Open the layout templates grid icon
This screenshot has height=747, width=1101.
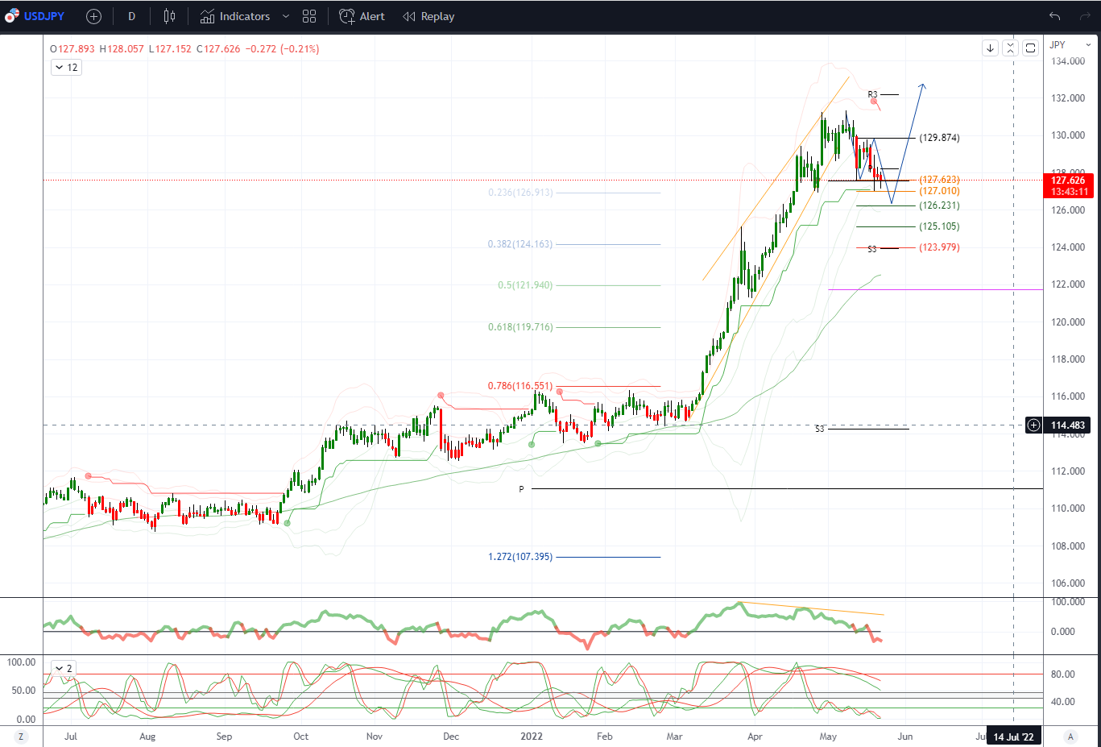point(309,16)
